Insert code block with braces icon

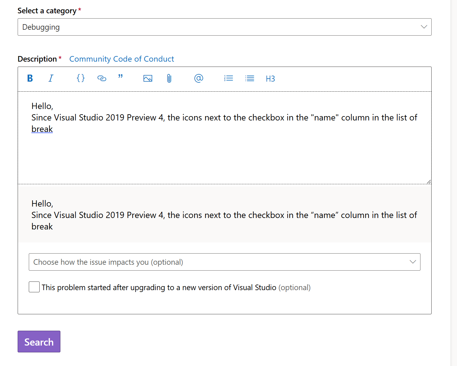point(81,78)
